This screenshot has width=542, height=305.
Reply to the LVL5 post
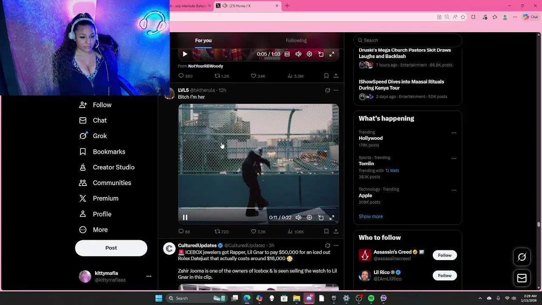coord(184,231)
